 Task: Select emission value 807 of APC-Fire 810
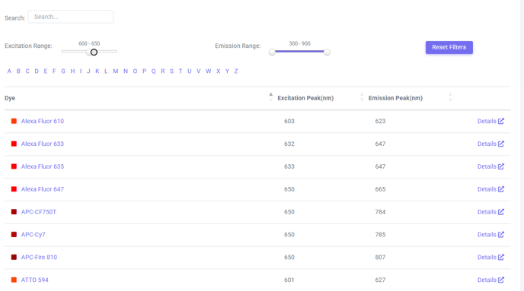click(x=380, y=257)
